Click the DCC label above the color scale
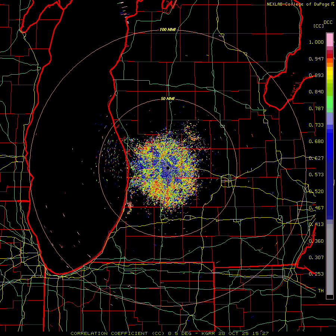Viewport: 336px width, 336px height. [328, 22]
